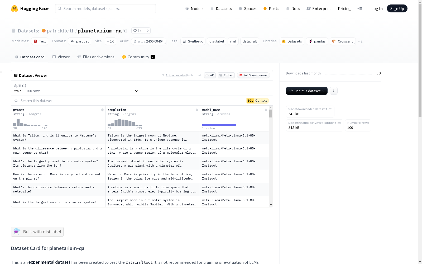
Task: Open the datacraft tag
Action: [x=250, y=41]
